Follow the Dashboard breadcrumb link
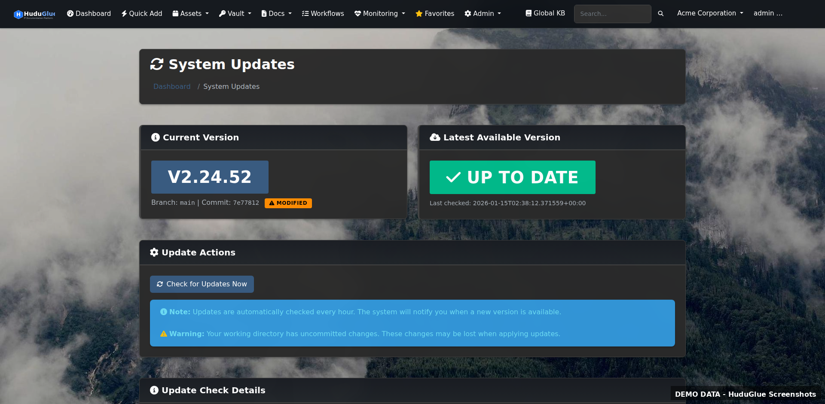Viewport: 825px width, 404px height. pos(172,86)
